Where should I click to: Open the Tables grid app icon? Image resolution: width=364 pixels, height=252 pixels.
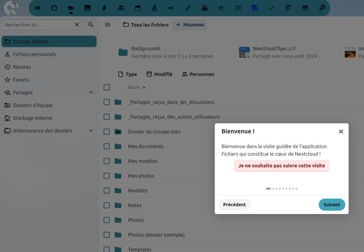[305, 8]
